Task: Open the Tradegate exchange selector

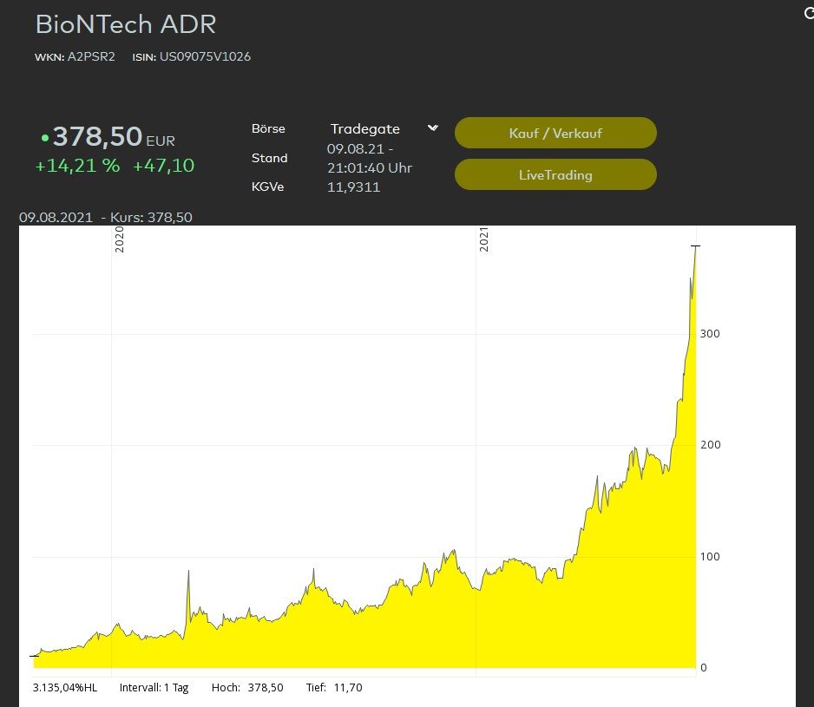Action: pos(365,129)
